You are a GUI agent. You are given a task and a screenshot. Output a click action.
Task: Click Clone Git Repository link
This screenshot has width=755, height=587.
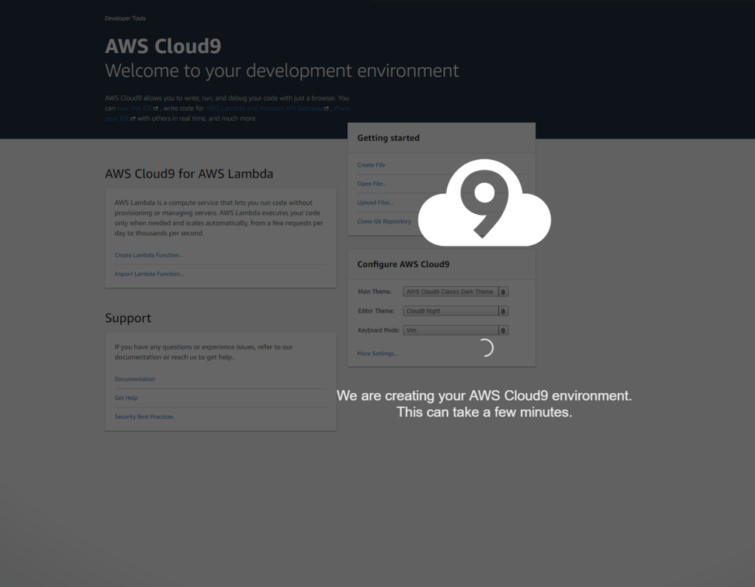(x=383, y=221)
